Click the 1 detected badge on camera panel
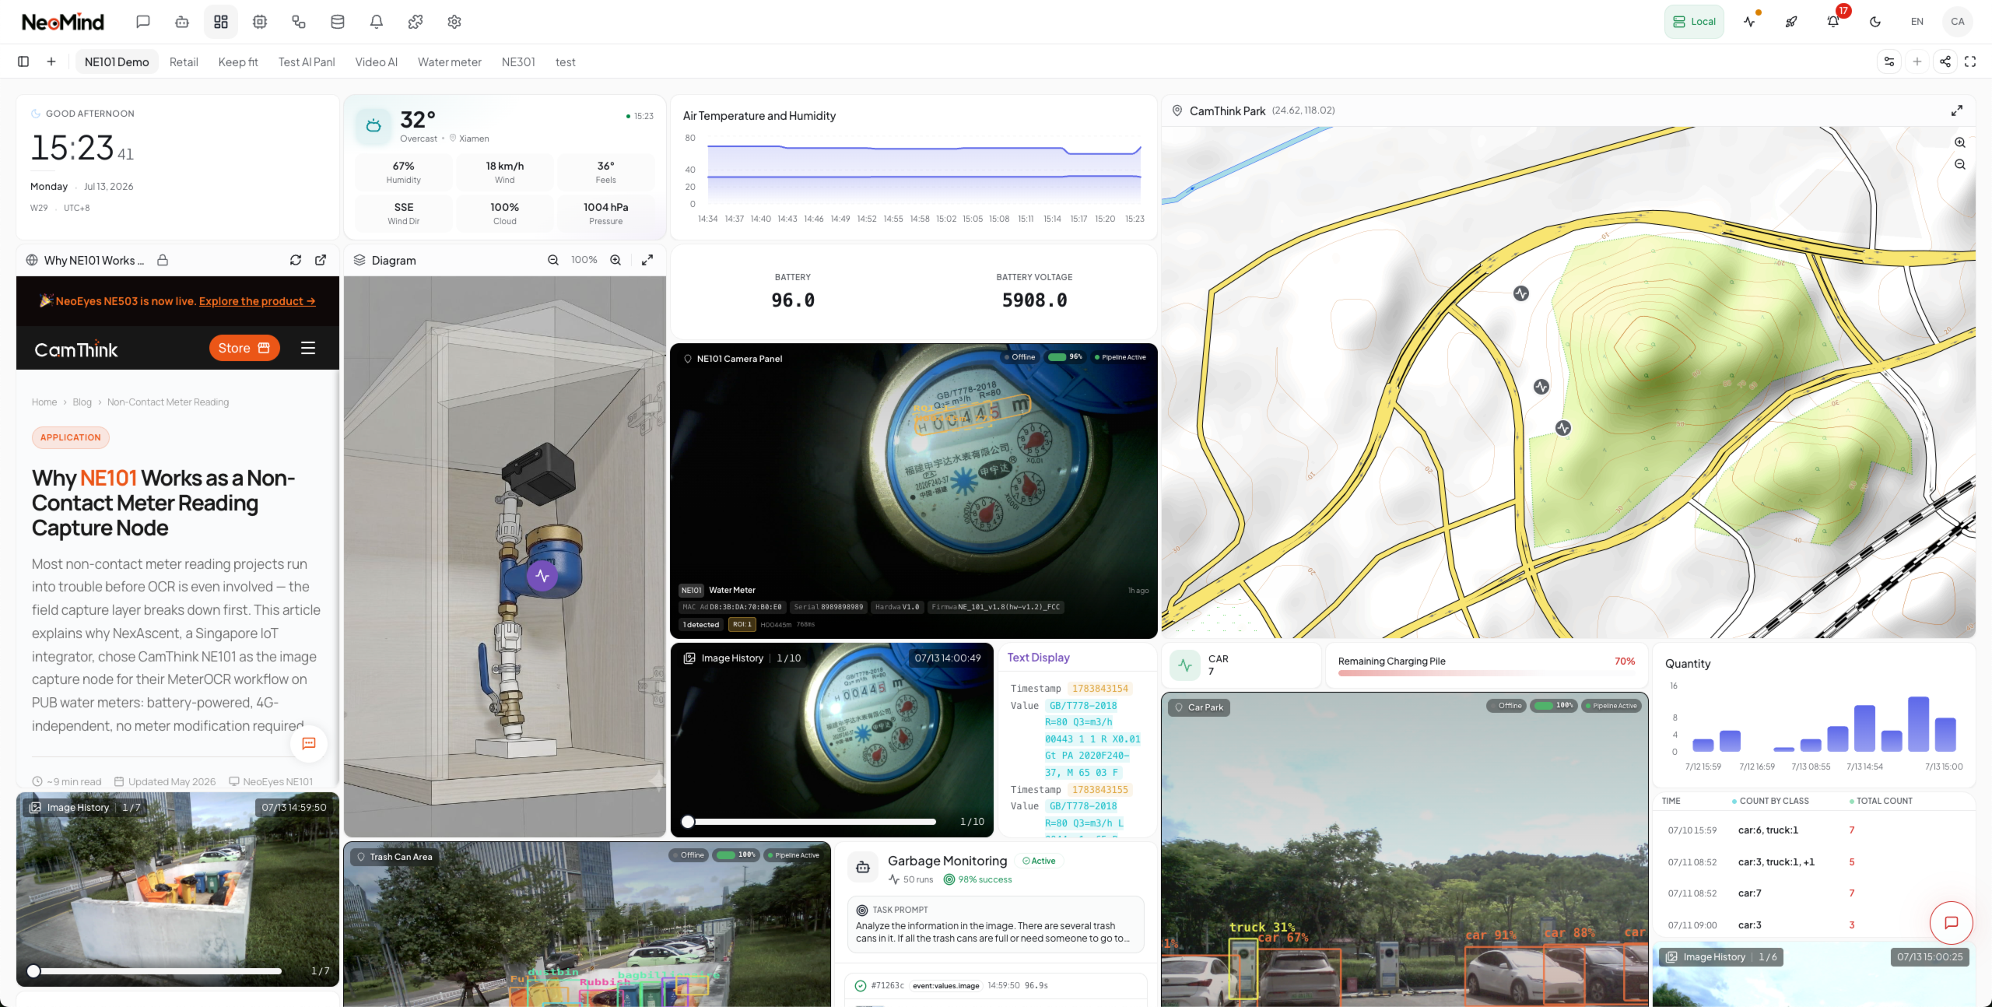The width and height of the screenshot is (1992, 1007). click(x=701, y=624)
